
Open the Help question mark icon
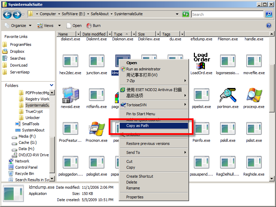click(269, 26)
